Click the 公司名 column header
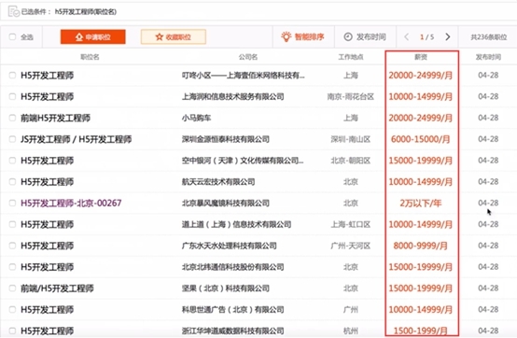 [x=248, y=57]
